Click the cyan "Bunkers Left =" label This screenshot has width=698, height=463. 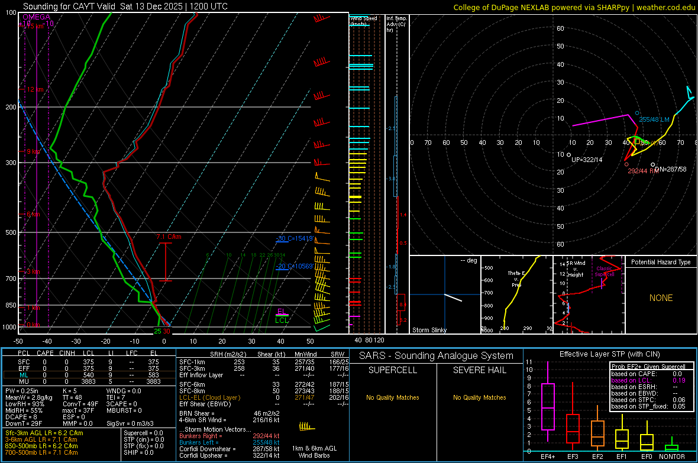tap(199, 442)
